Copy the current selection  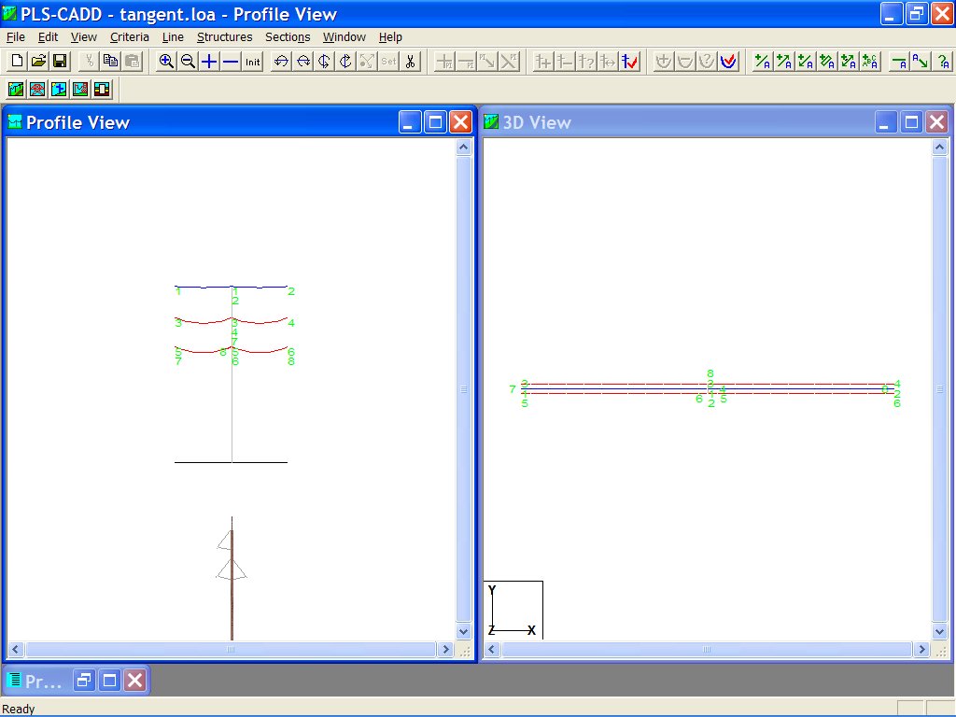pos(110,61)
